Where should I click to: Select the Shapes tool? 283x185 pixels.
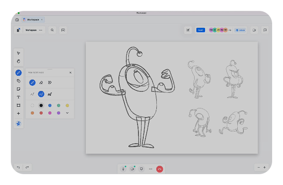click(18, 81)
